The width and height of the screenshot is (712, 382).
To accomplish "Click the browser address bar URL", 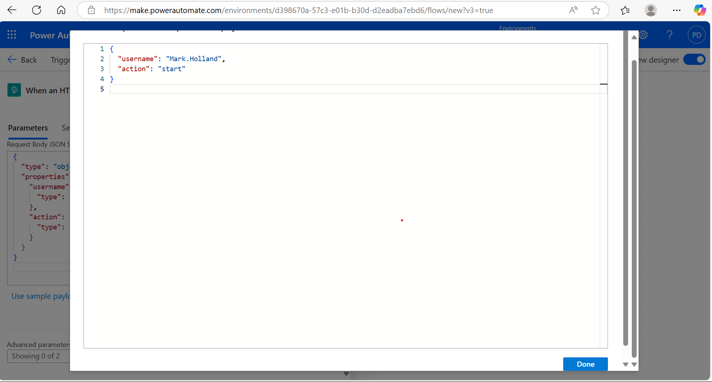I will (x=298, y=10).
